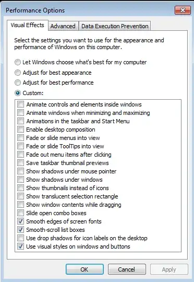Open the Data Execution Prevention tab
Screen dimensions: 194x282
pyautogui.click(x=115, y=26)
